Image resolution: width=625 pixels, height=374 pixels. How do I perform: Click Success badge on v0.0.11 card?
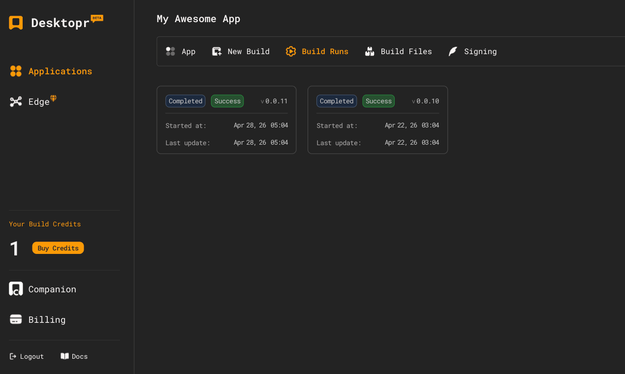[x=227, y=101]
